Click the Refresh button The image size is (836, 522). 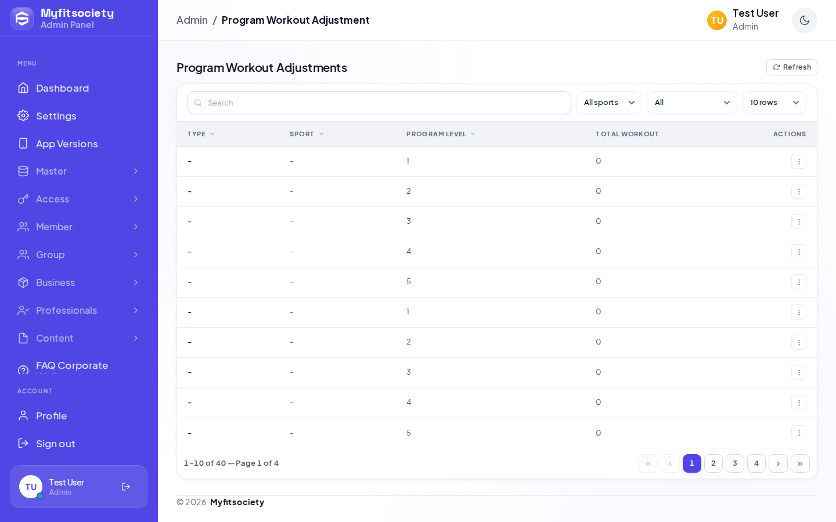point(792,67)
